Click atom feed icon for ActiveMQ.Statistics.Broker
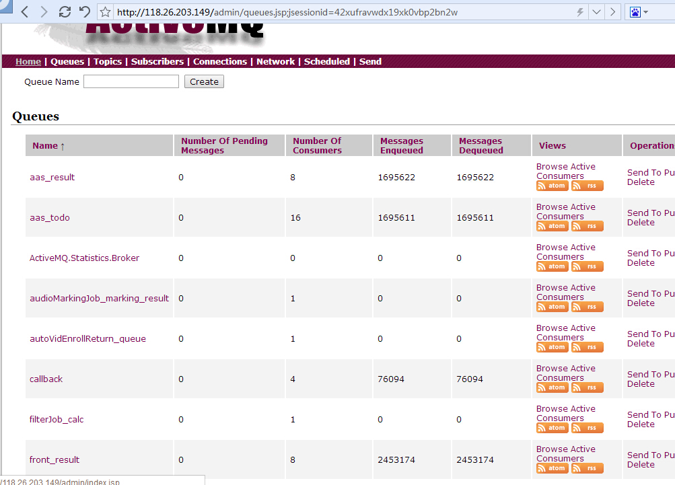Image resolution: width=675 pixels, height=485 pixels. click(x=553, y=266)
